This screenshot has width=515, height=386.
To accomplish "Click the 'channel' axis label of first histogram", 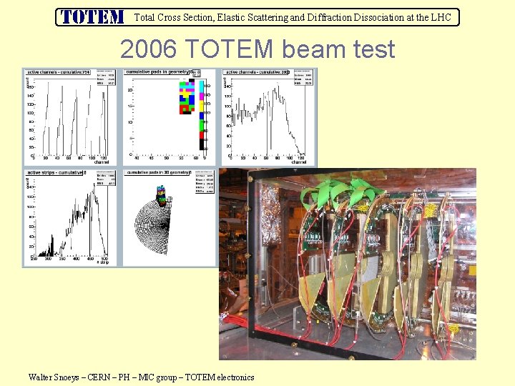I will 101,162.
